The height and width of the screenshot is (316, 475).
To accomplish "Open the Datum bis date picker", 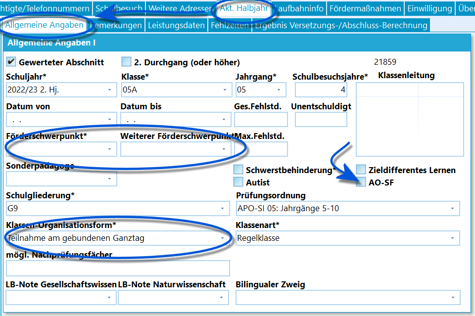I will pyautogui.click(x=176, y=120).
